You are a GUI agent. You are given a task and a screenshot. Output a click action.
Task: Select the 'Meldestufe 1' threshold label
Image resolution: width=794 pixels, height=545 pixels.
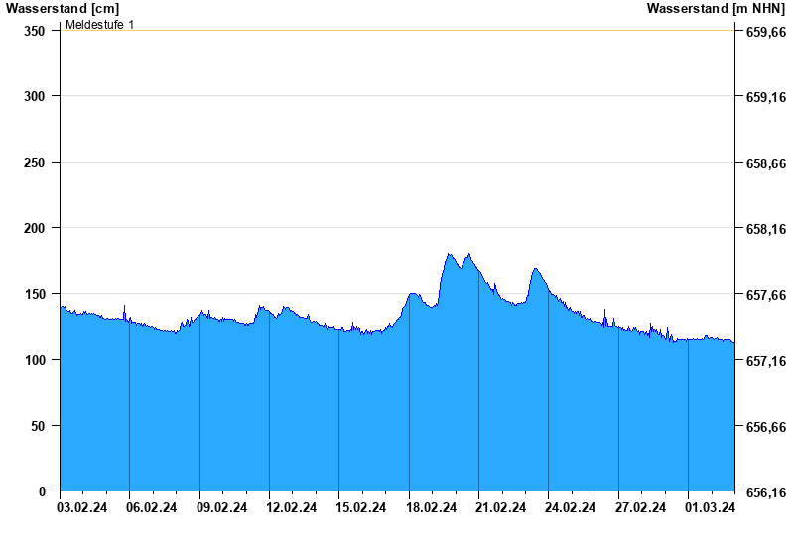pos(99,24)
